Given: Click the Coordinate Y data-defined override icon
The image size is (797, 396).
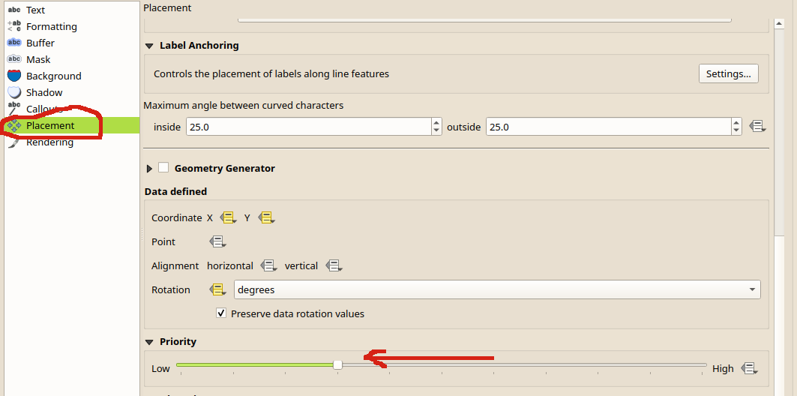Looking at the screenshot, I should (x=266, y=218).
